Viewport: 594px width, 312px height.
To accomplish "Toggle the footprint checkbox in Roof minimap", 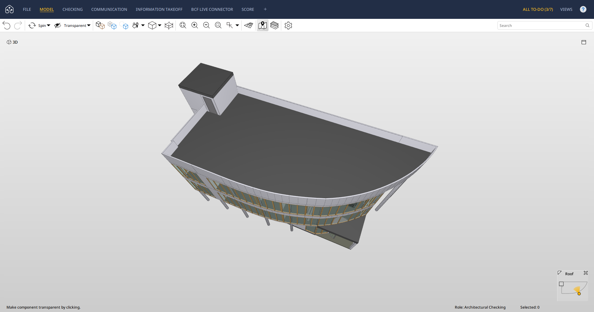I will [x=561, y=284].
